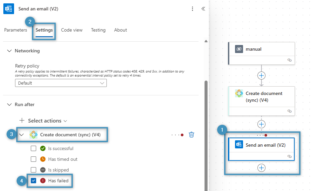Screen dimensions: 311x191
Task: Click the Select actions label
Action: click(x=45, y=121)
